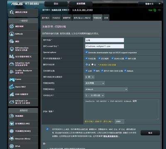Viewport: 166px width, 149px height.
Task: Switch to the System Settings tab
Action: click(x=56, y=18)
